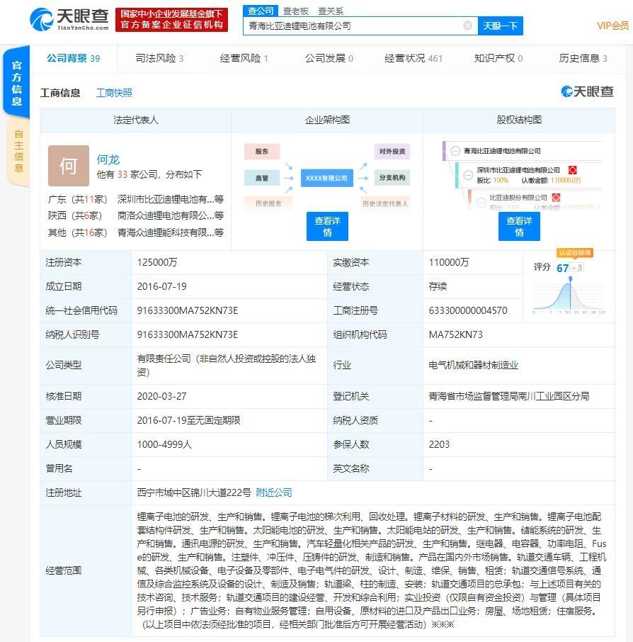Image resolution: width=633 pixels, height=642 pixels.
Task: Select registration number 633300000004570
Action: (x=468, y=311)
